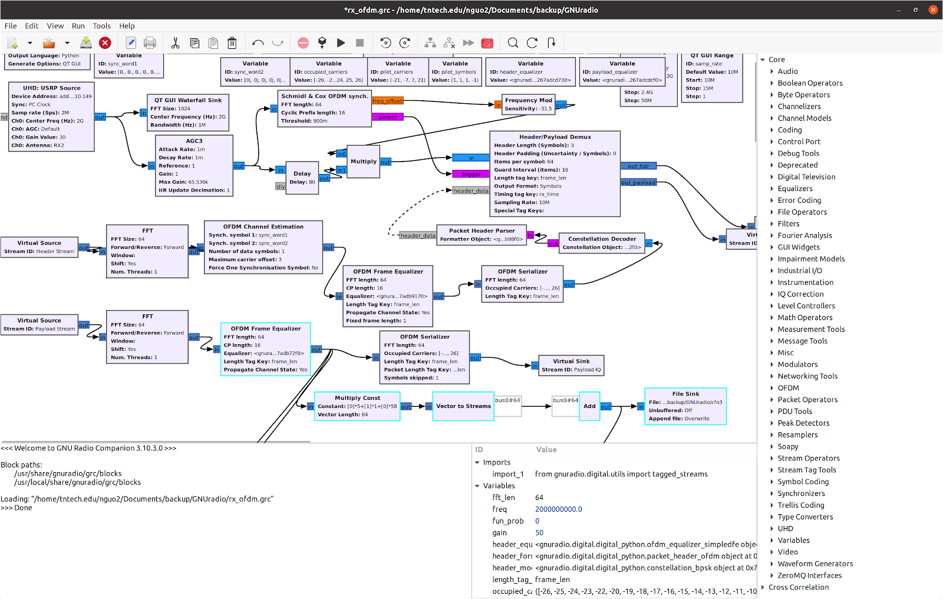The width and height of the screenshot is (943, 599).
Task: Save the current flow graph
Action: (x=86, y=42)
